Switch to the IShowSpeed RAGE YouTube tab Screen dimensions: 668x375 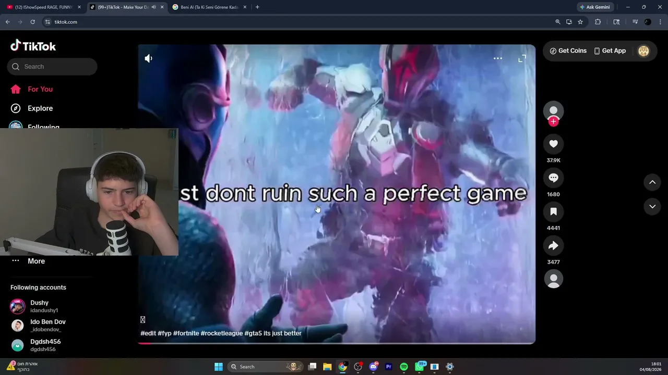click(44, 7)
